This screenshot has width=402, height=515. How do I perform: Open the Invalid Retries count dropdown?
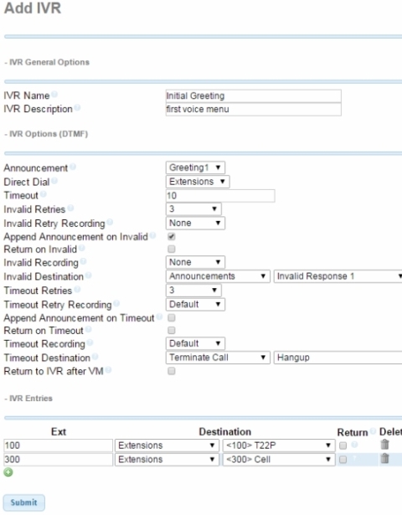(193, 209)
